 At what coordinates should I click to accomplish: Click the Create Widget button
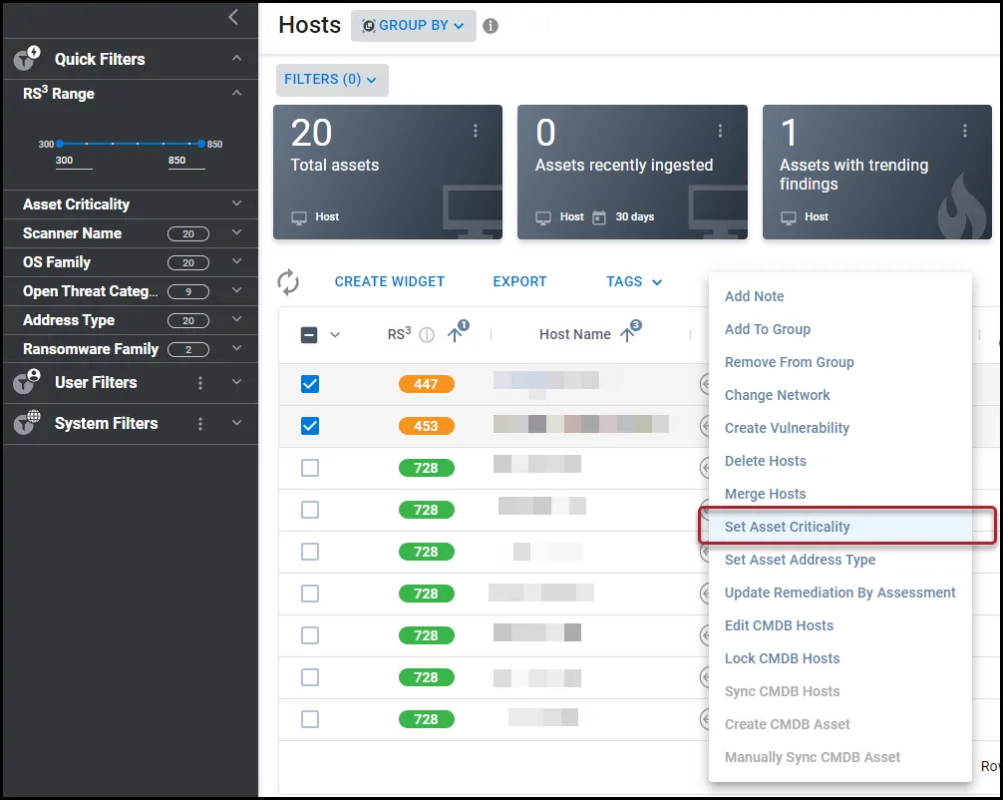[x=389, y=281]
